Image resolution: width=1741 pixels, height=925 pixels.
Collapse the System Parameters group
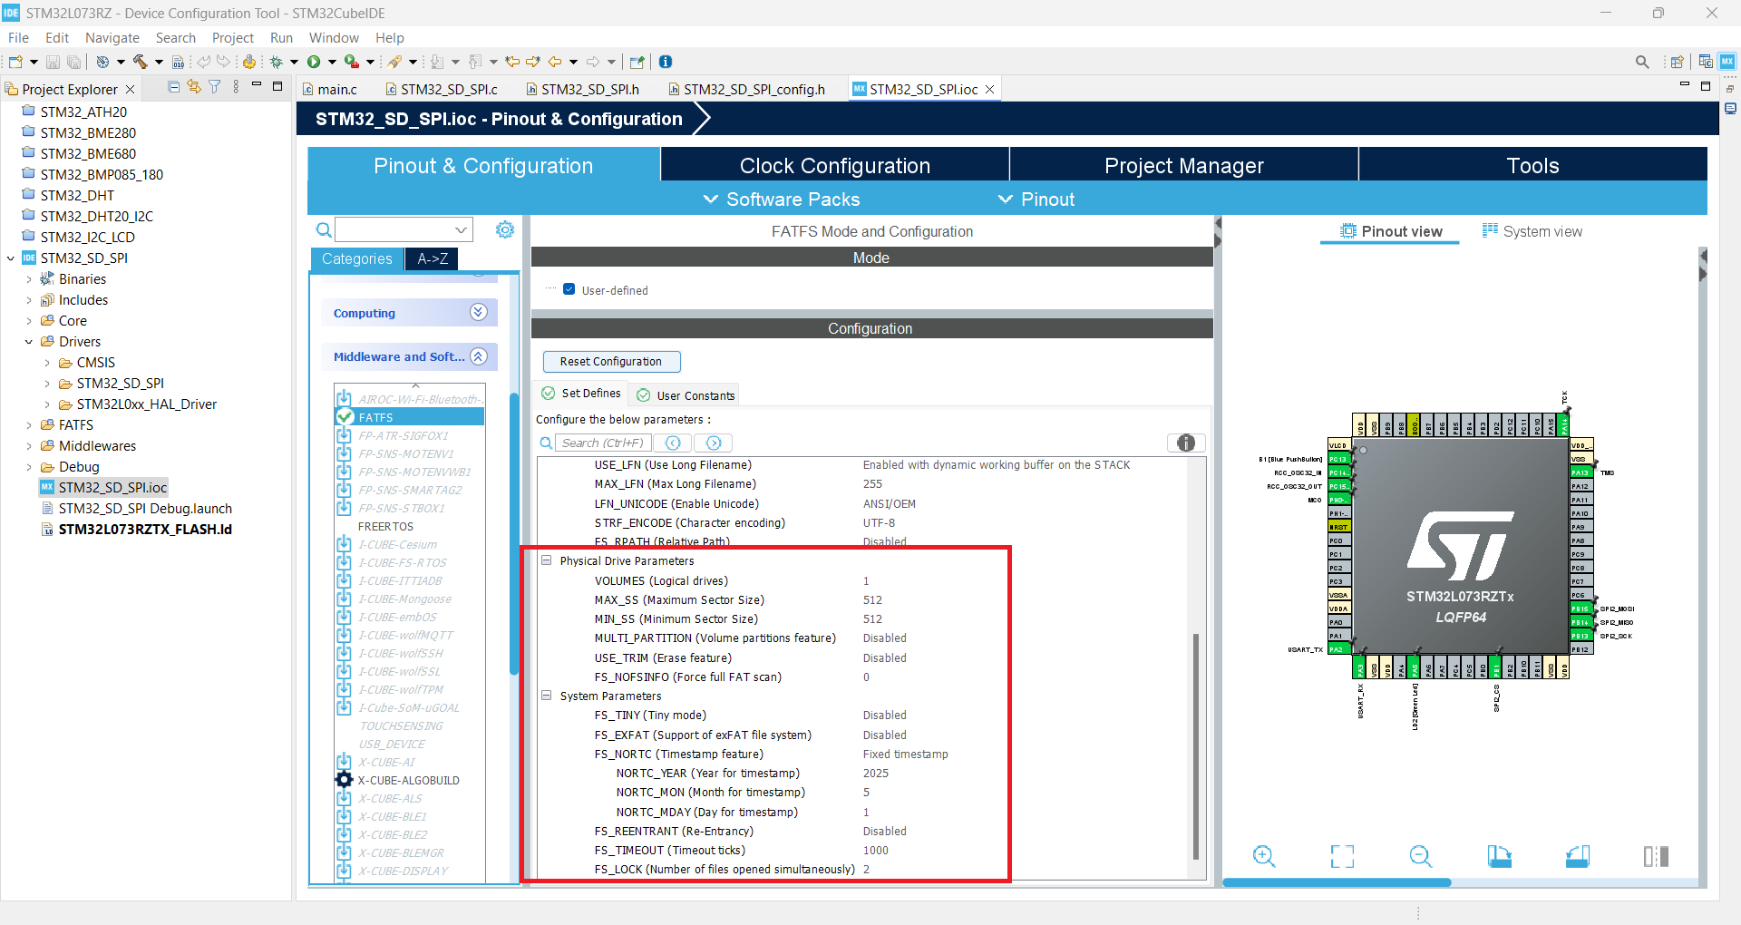click(x=547, y=696)
